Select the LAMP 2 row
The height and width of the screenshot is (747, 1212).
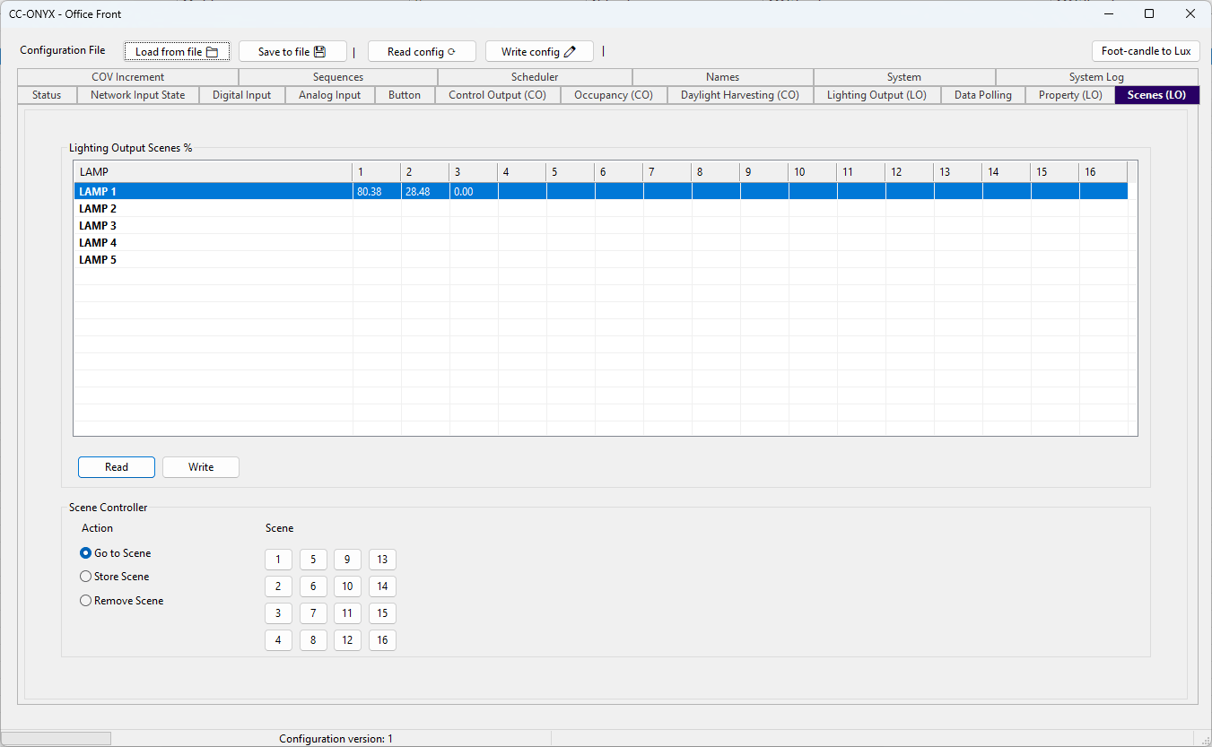600,209
